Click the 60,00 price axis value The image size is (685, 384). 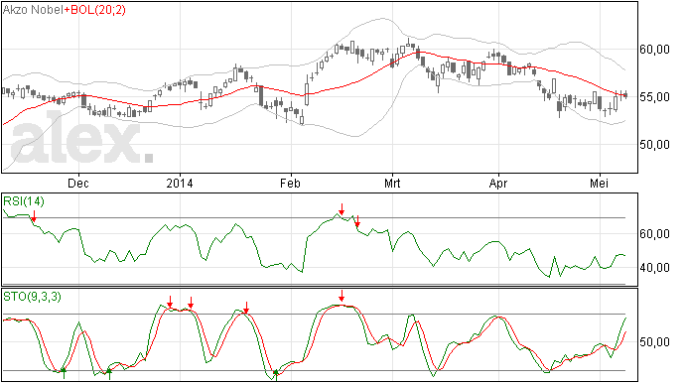pyautogui.click(x=655, y=50)
